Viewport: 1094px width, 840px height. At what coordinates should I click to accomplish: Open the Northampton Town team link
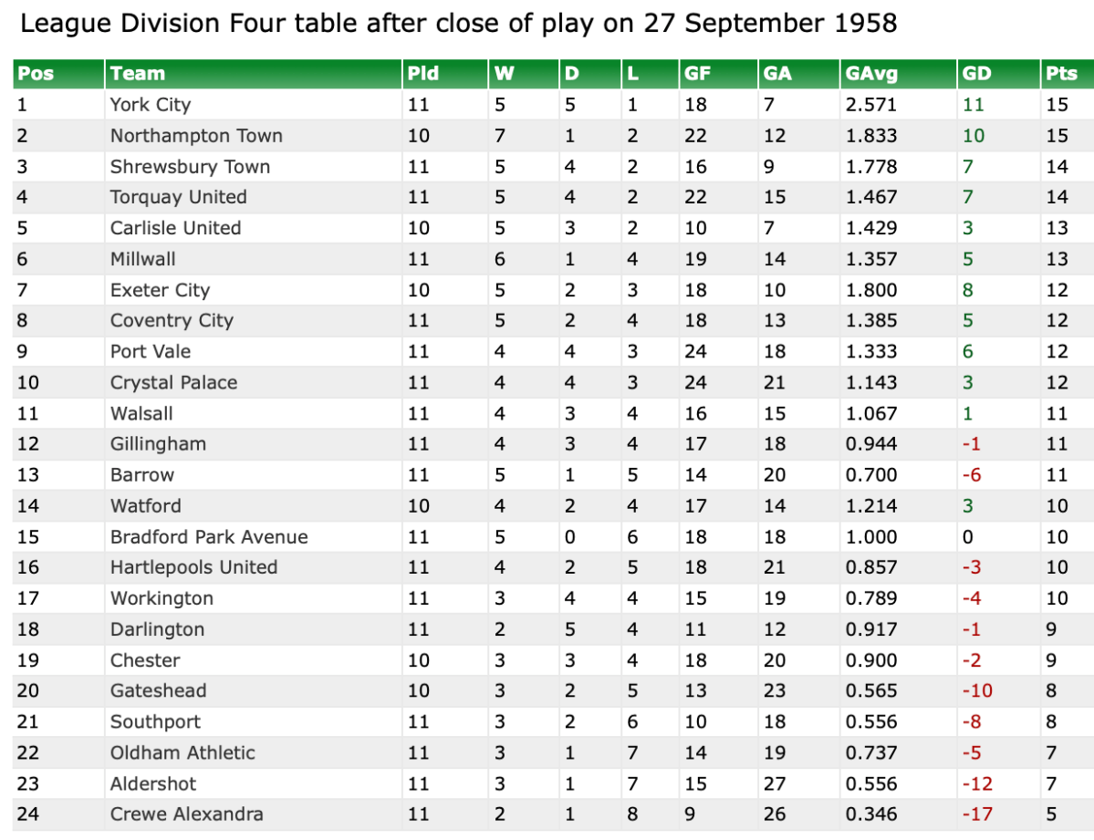coord(196,136)
